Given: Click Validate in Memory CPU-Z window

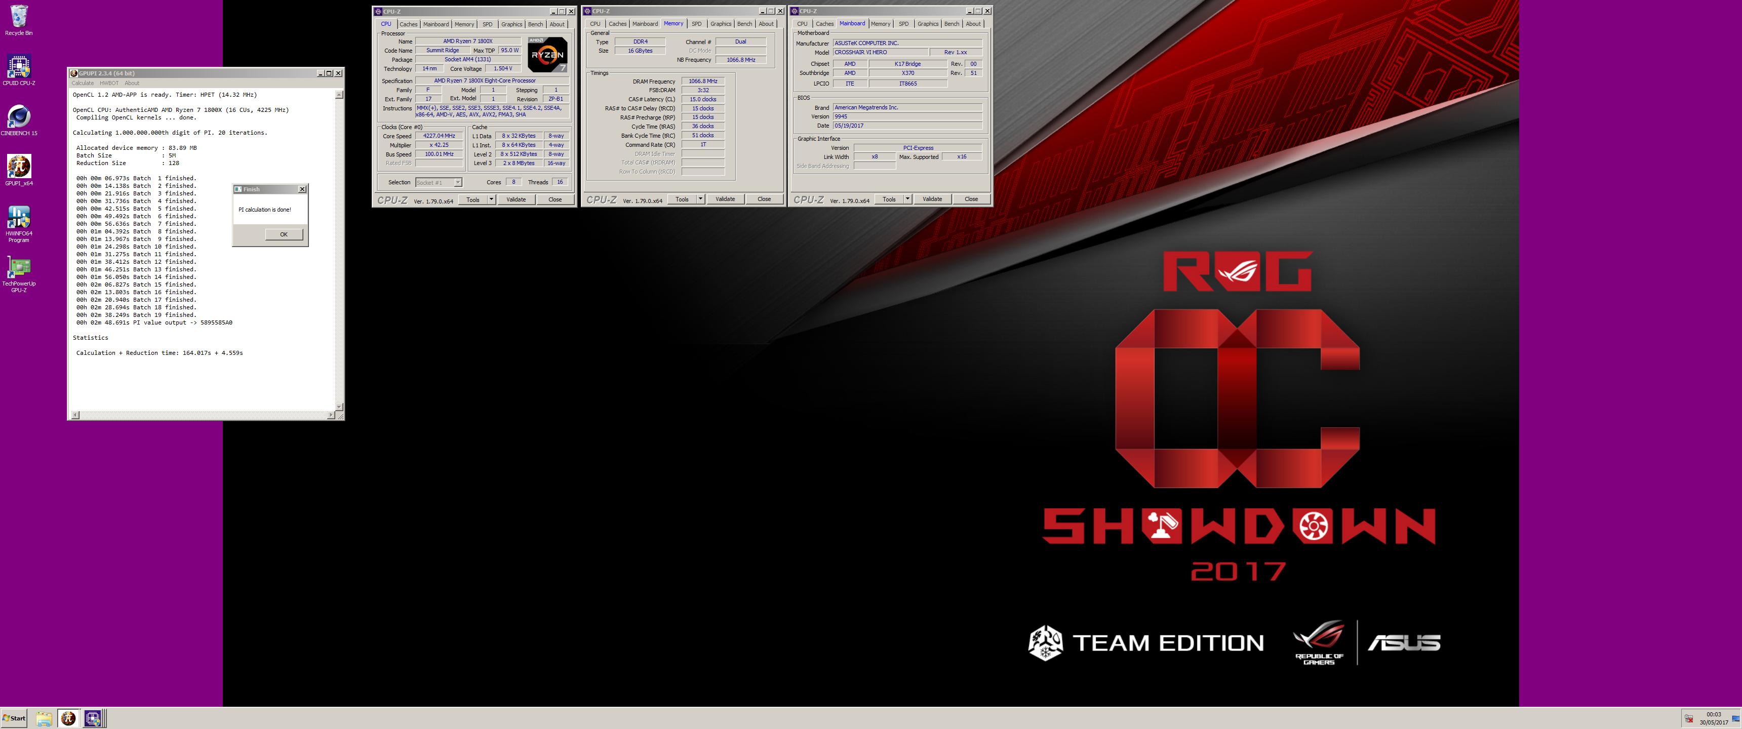Looking at the screenshot, I should click(x=725, y=199).
